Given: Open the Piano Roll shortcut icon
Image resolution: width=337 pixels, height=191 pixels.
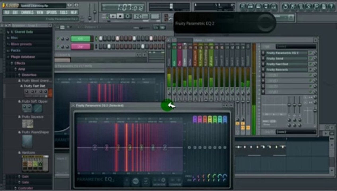Looking at the screenshot, I should [x=258, y=7].
